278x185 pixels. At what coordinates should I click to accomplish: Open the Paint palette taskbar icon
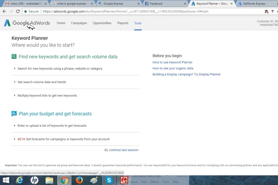(94, 180)
